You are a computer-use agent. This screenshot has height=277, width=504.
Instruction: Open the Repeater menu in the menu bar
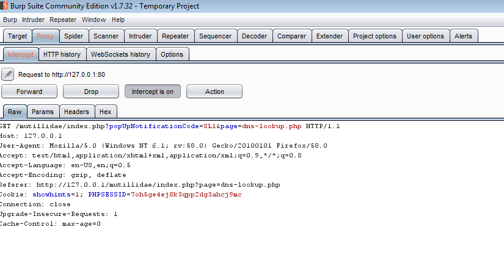pyautogui.click(x=63, y=20)
